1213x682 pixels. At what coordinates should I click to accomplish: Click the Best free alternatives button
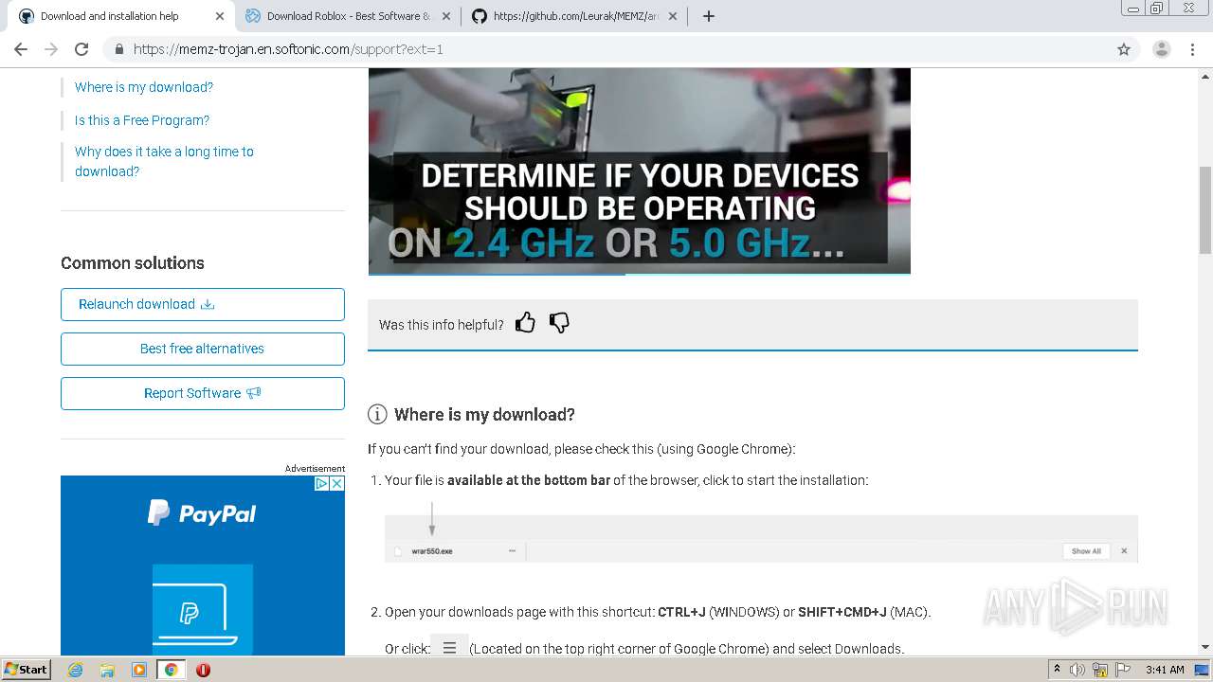[203, 349]
